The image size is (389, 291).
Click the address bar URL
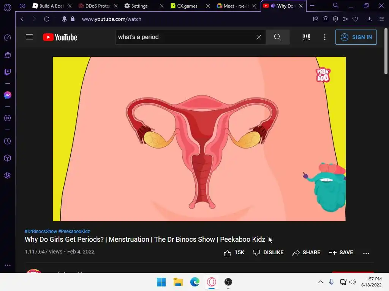coord(112,19)
